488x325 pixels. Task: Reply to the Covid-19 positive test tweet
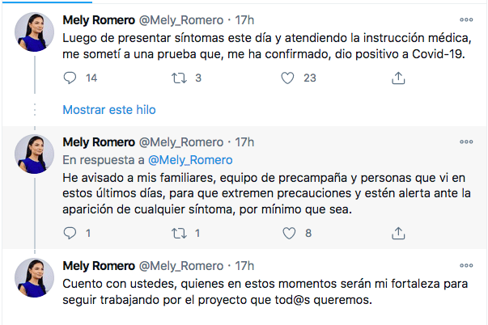point(70,78)
